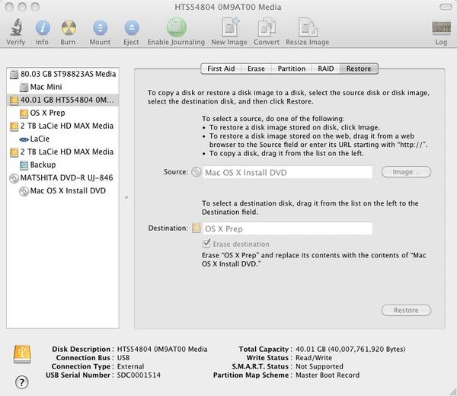Click the Burn toolbar icon
Screen dimensions: 457x396
(69, 27)
